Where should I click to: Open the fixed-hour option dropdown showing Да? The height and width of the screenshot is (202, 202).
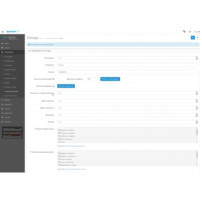(x=128, y=93)
